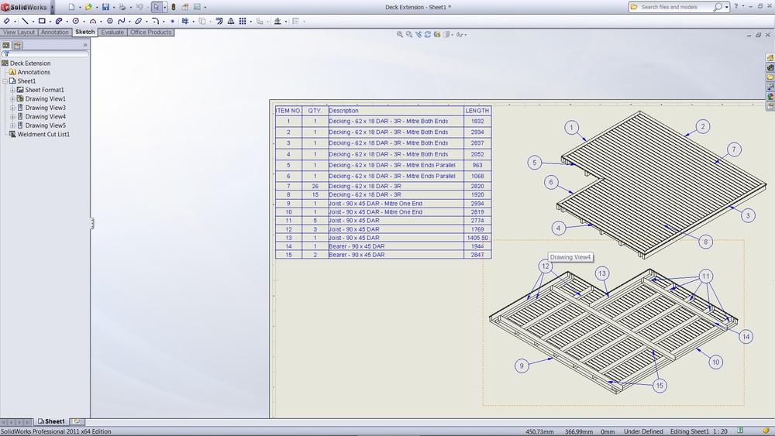
Task: Activate the Smart Dimension tool
Action: [7, 21]
